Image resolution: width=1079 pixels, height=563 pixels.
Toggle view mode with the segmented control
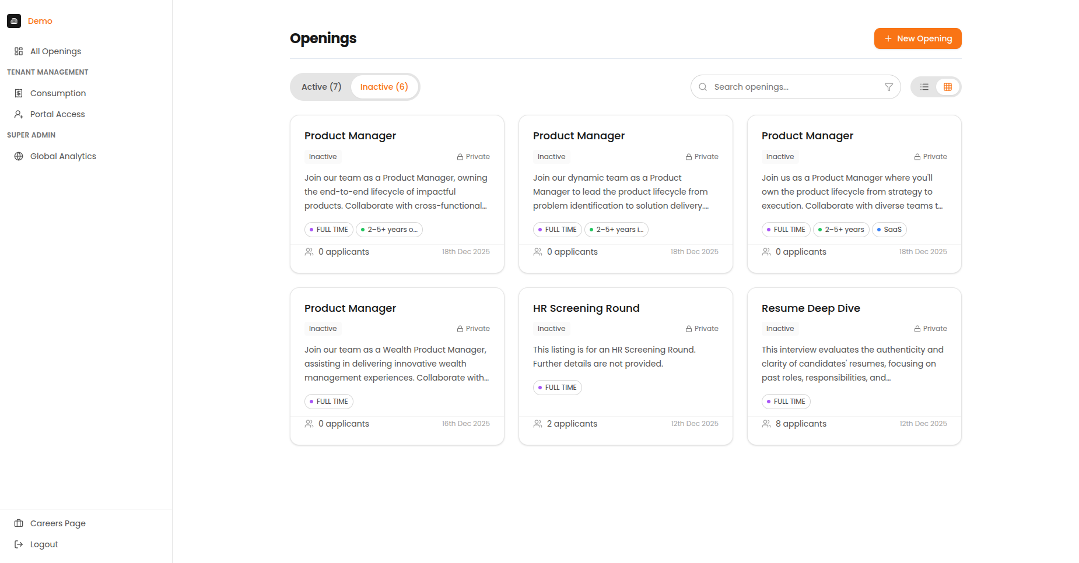[x=936, y=86]
